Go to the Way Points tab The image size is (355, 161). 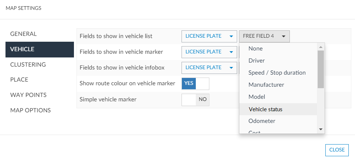[28, 95]
